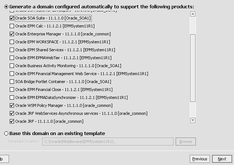Select Oracle EPM EPMAWebTier checkbox

(x=12, y=58)
